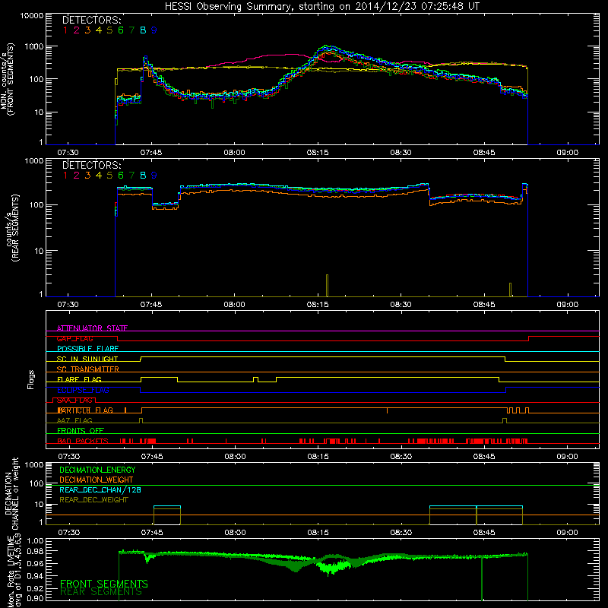Click the SC_IN_SUNLIGHT flag label

pyautogui.click(x=87, y=359)
